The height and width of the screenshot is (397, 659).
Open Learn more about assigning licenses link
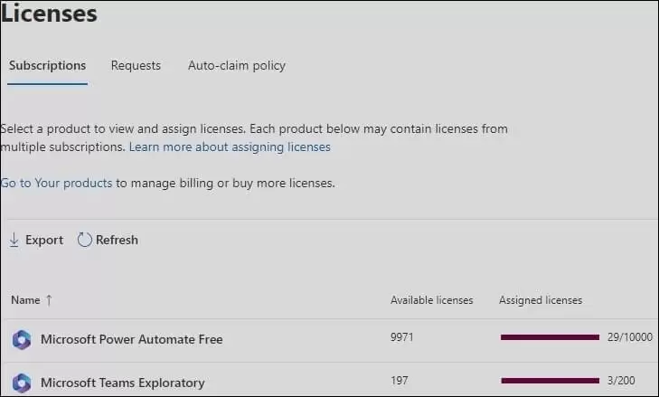pos(230,147)
